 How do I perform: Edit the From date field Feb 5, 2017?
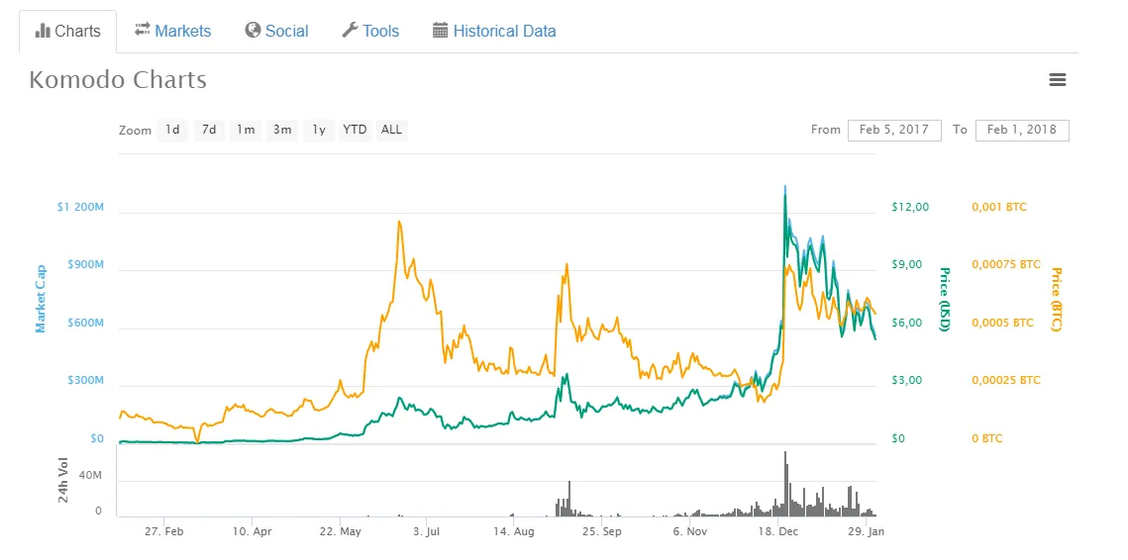coord(894,131)
